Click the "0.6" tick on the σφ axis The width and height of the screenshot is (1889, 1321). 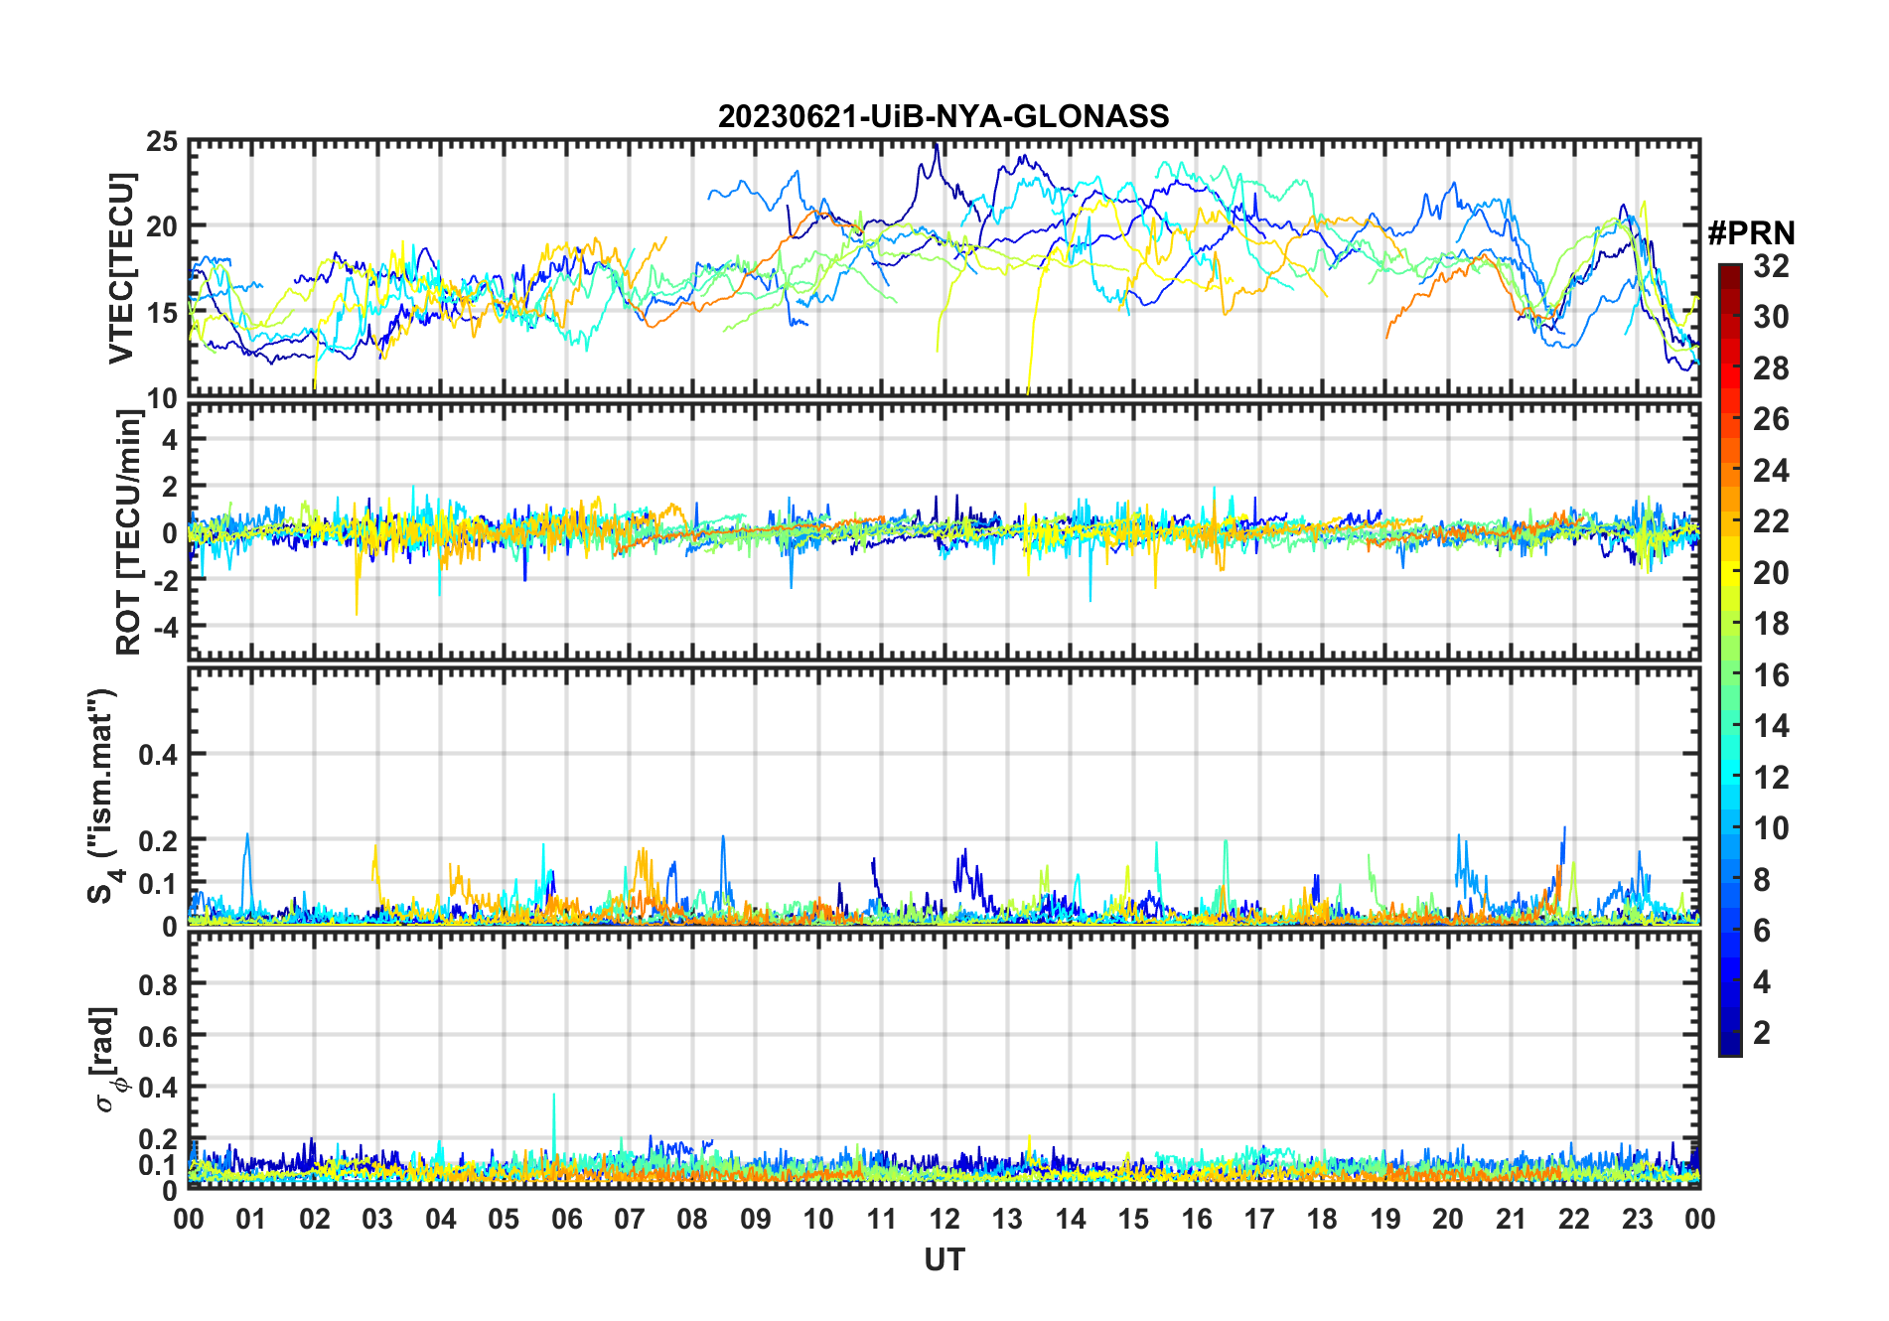click(158, 1036)
